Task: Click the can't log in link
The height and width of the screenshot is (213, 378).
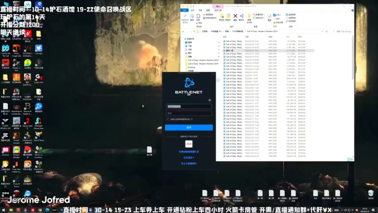Action: click(x=189, y=158)
